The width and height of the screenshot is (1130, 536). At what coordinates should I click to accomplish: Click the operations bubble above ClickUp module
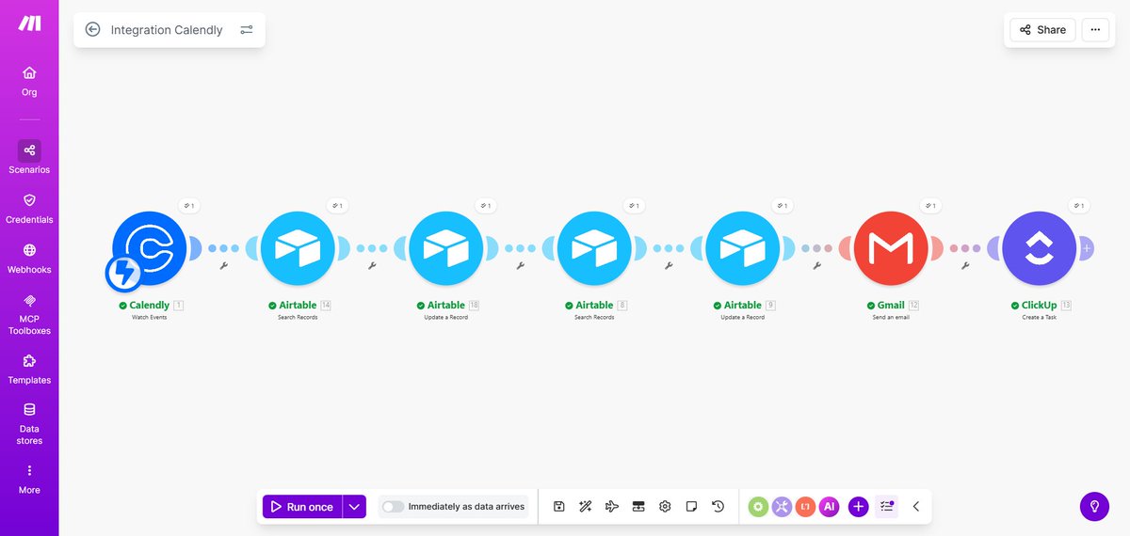1078,205
